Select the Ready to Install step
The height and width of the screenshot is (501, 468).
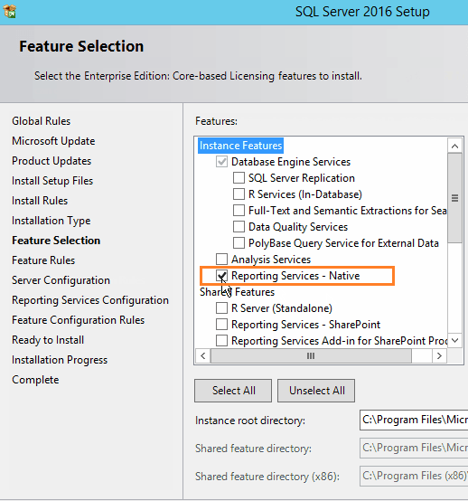(x=48, y=340)
